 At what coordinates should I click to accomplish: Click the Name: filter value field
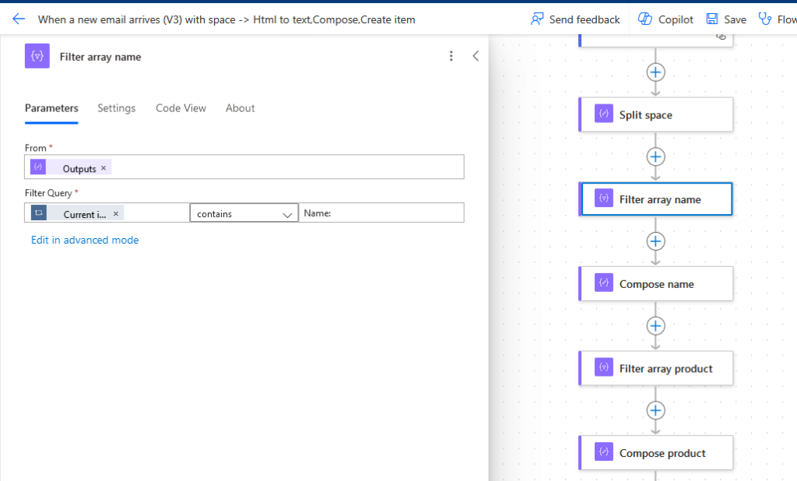tap(381, 212)
